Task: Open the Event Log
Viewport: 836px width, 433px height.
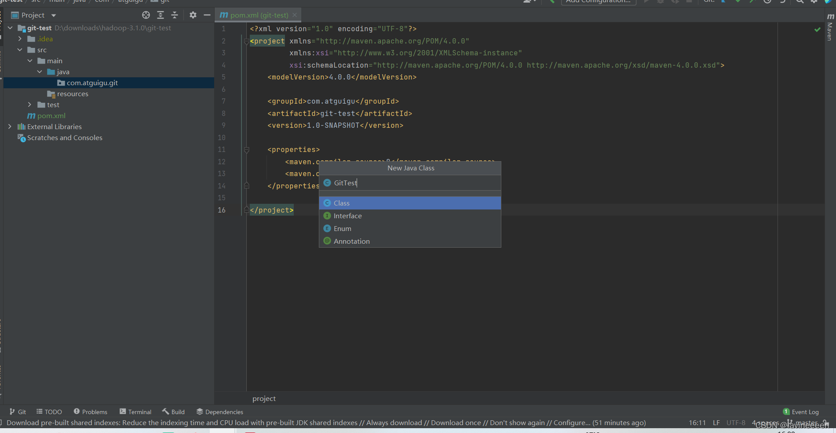Action: [801, 411]
